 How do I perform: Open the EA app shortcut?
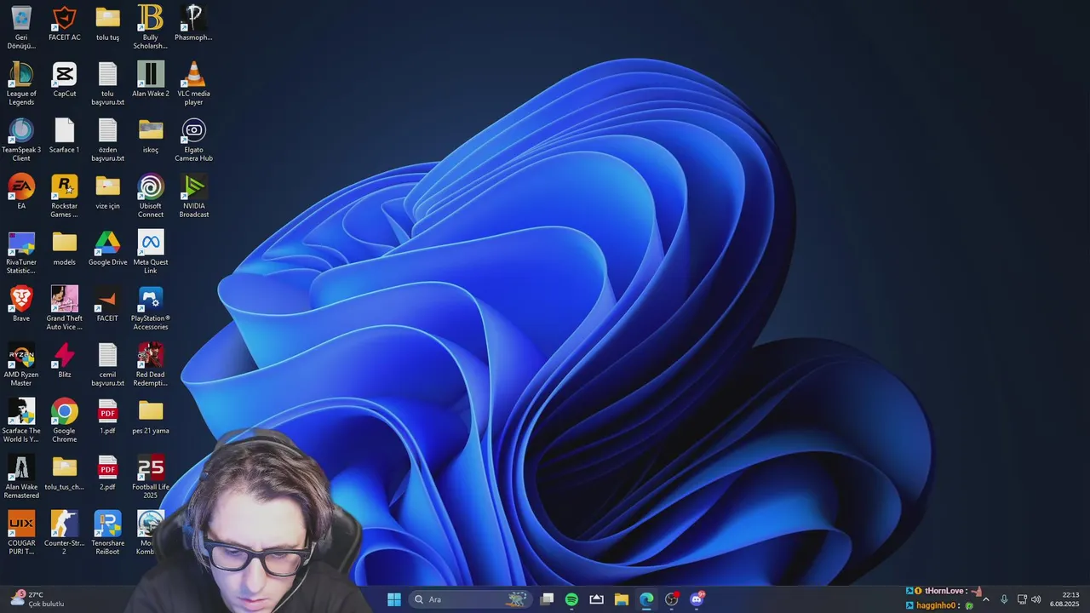(x=21, y=192)
